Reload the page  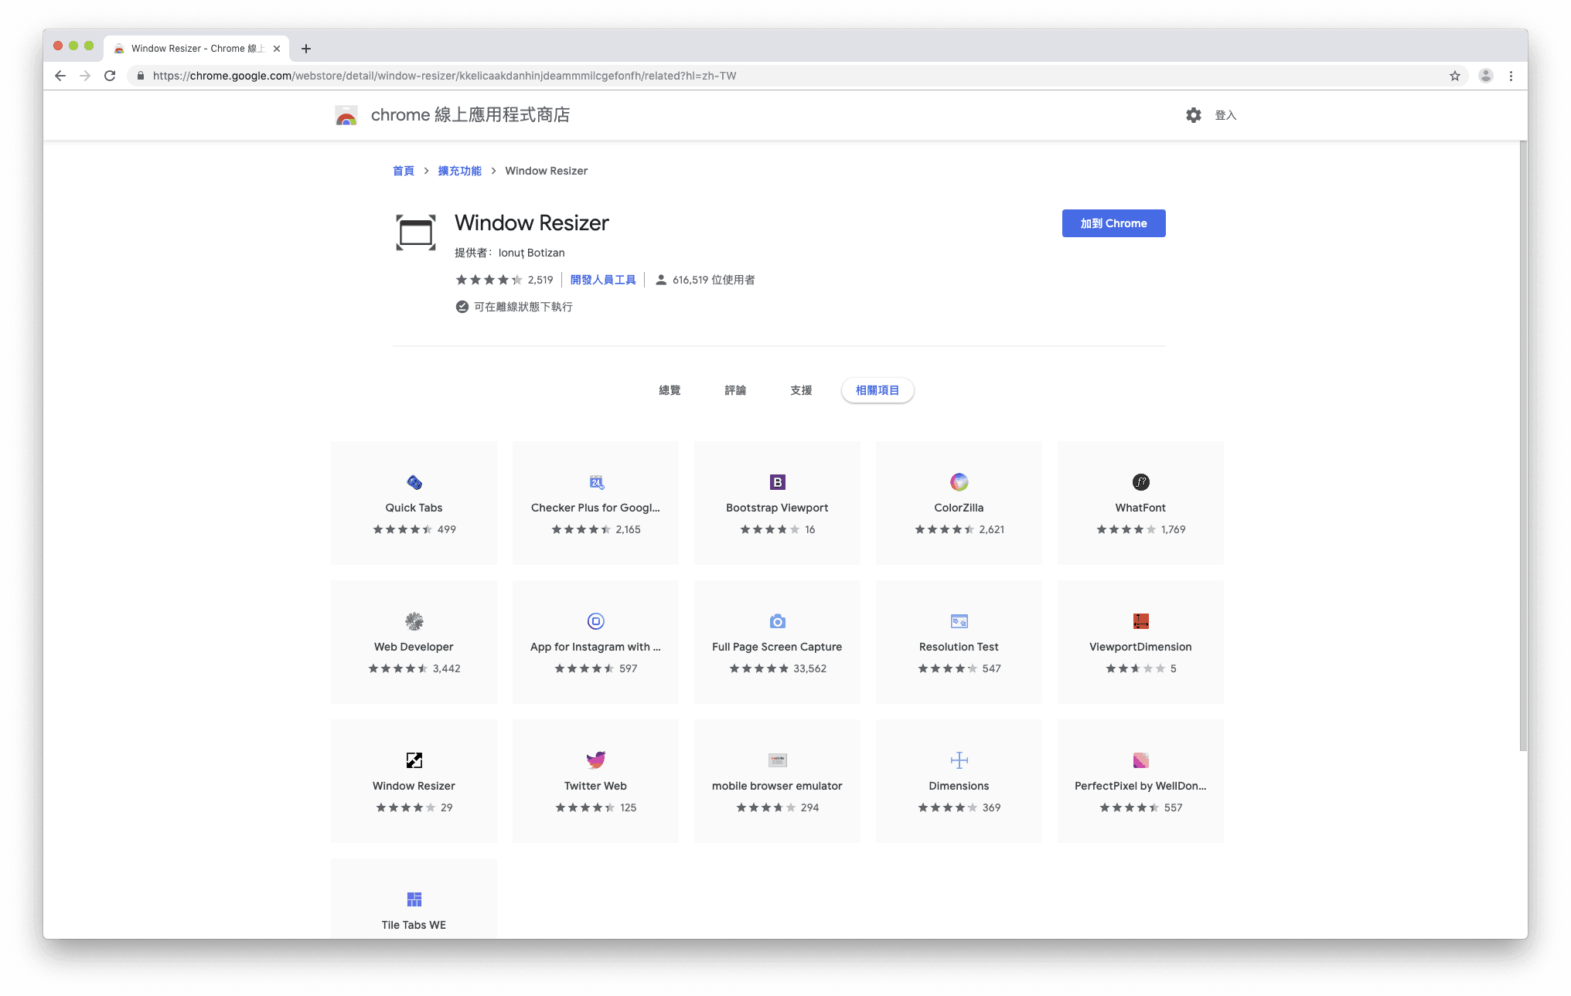110,76
